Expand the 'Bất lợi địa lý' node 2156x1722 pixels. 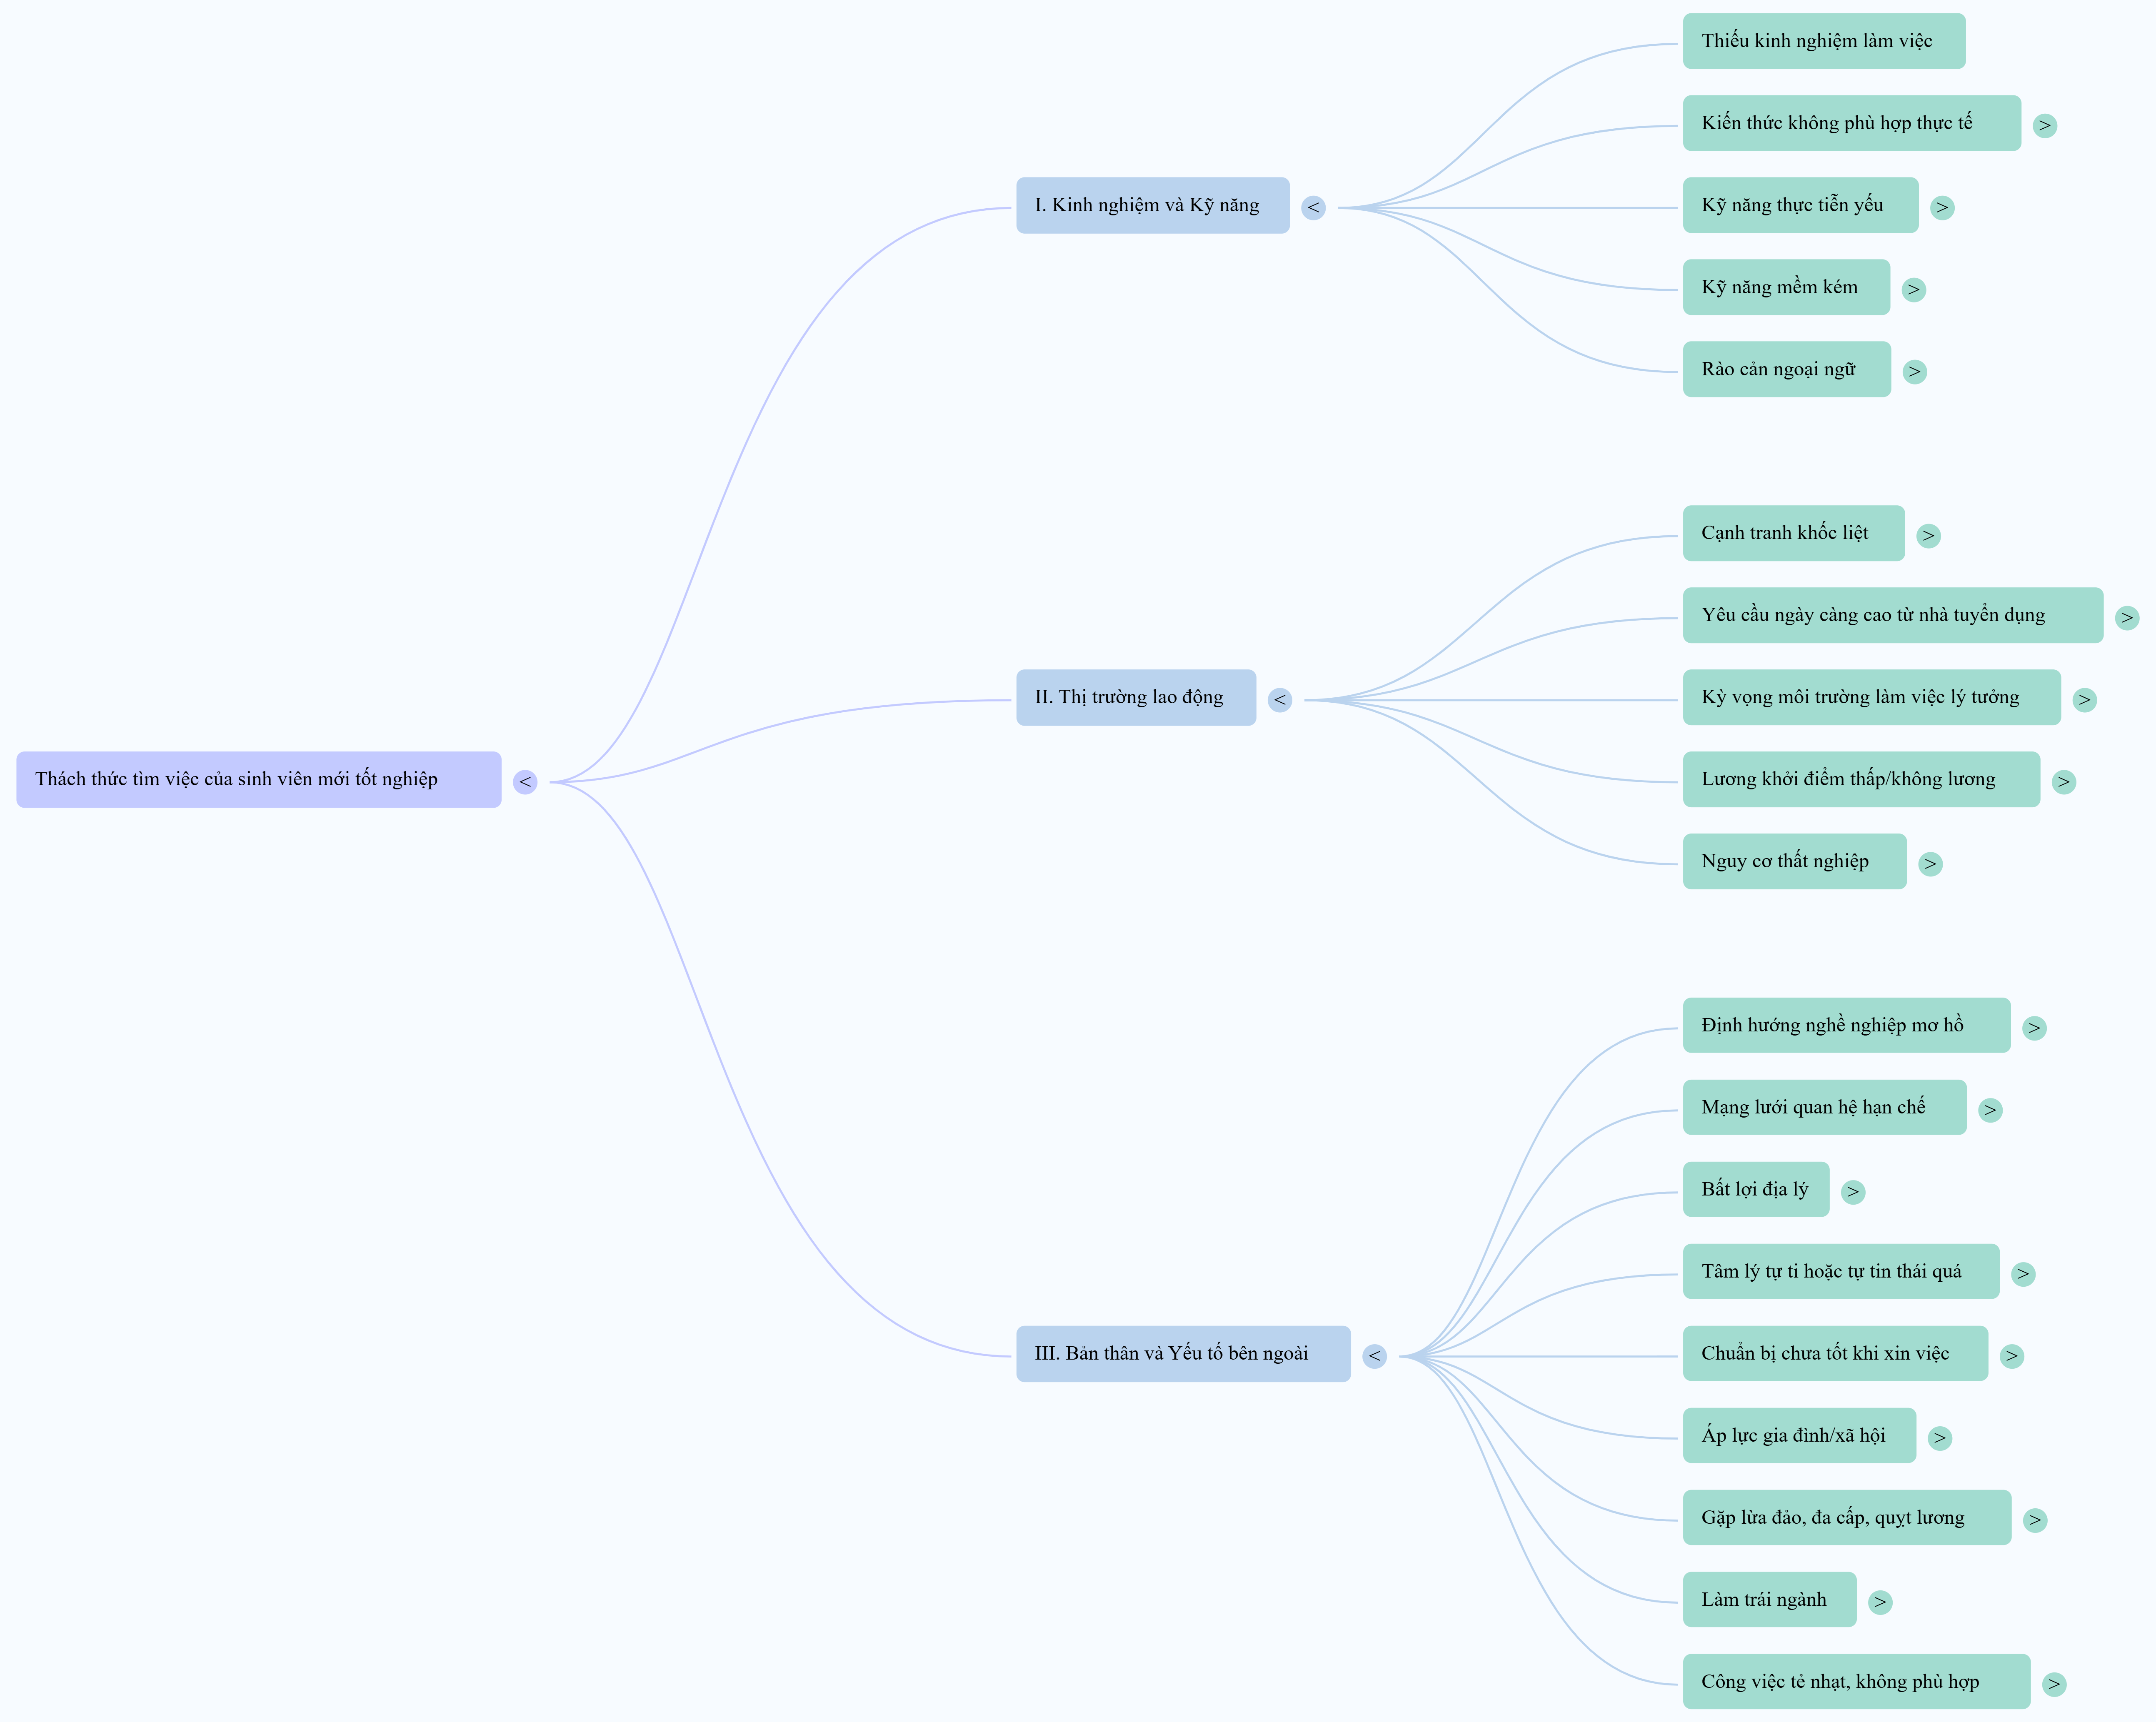click(1853, 1192)
